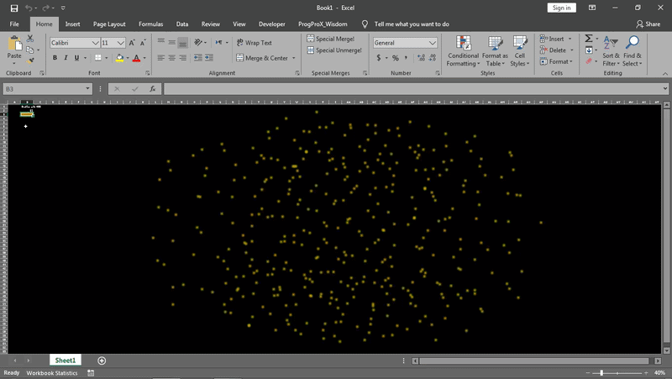Toggle Underline formatting

click(76, 58)
